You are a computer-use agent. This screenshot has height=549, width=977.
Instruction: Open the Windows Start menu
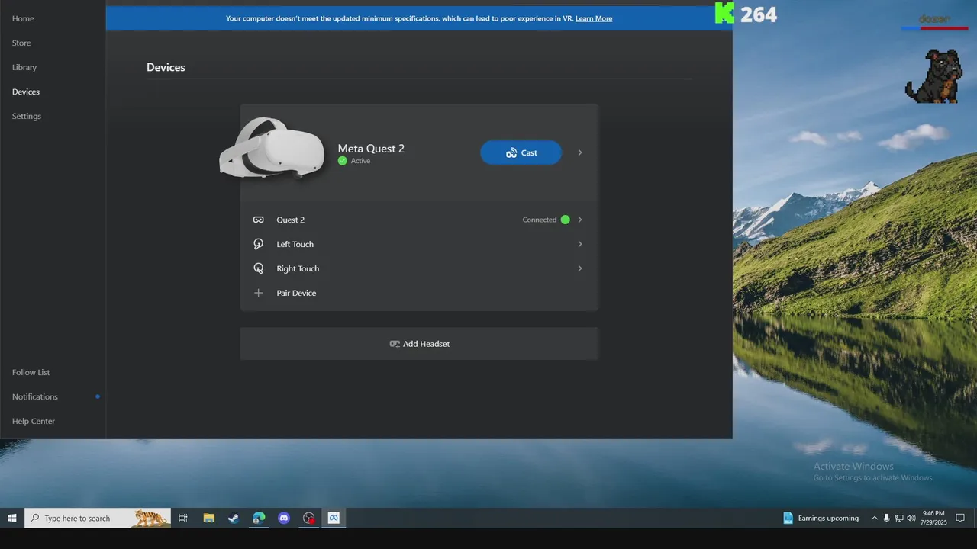pos(12,518)
